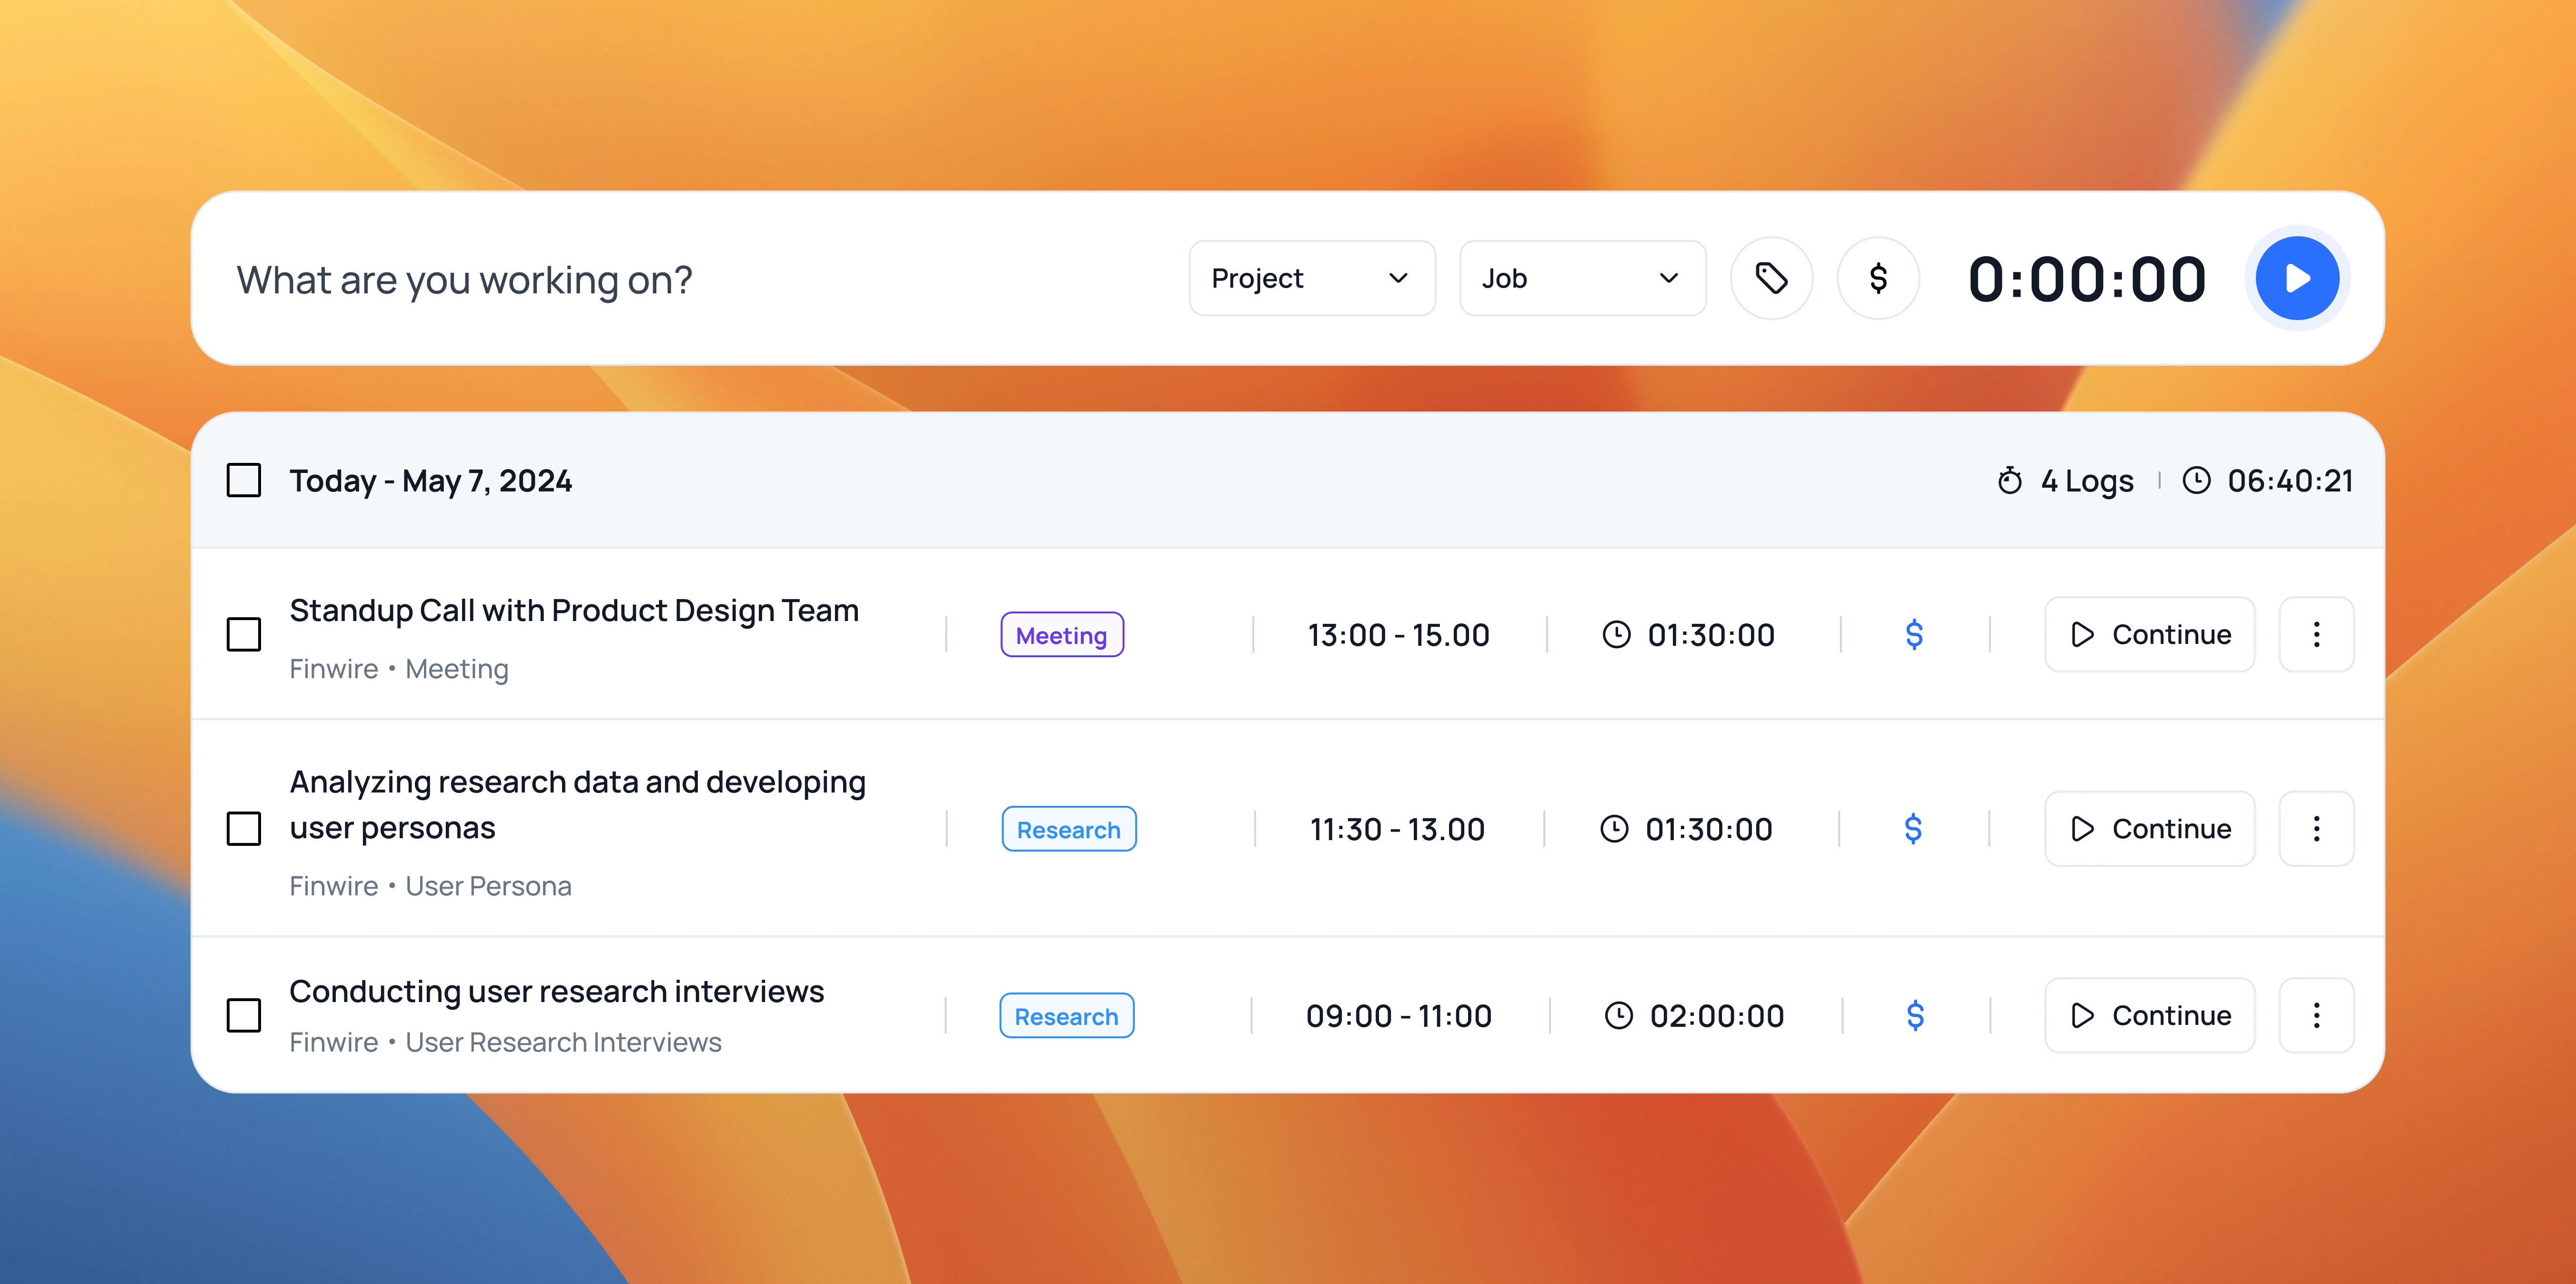Click the 09:00 - 11:00 time range
The image size is (2576, 1284).
(1398, 1015)
